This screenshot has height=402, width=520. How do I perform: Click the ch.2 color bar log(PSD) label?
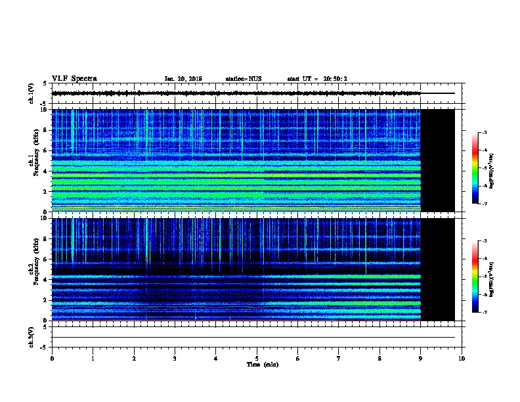(x=491, y=279)
